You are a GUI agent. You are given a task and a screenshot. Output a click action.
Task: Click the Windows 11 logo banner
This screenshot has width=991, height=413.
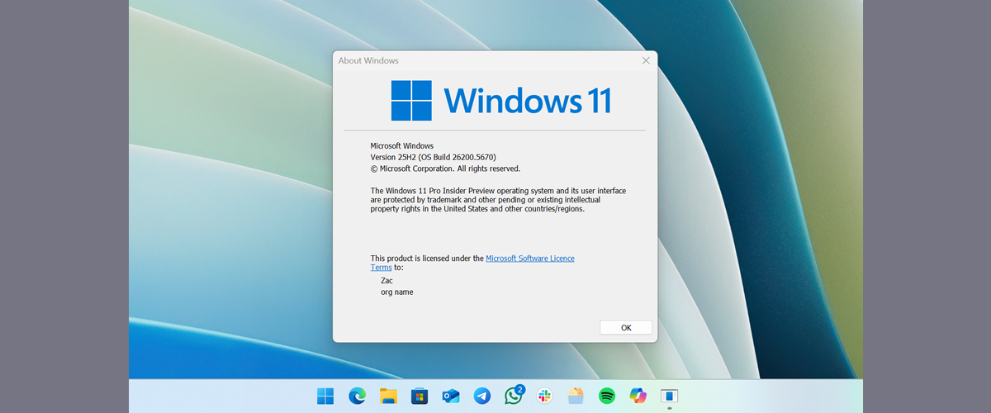(501, 100)
